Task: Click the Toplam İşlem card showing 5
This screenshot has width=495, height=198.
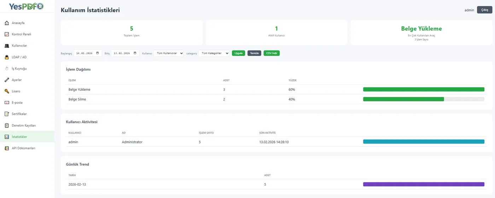Action: 132,32
